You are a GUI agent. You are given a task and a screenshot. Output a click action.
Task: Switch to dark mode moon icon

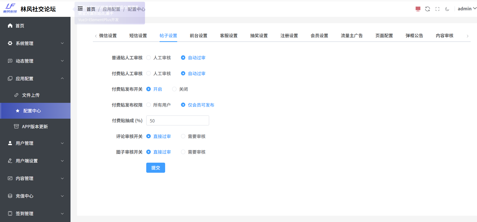(x=447, y=9)
